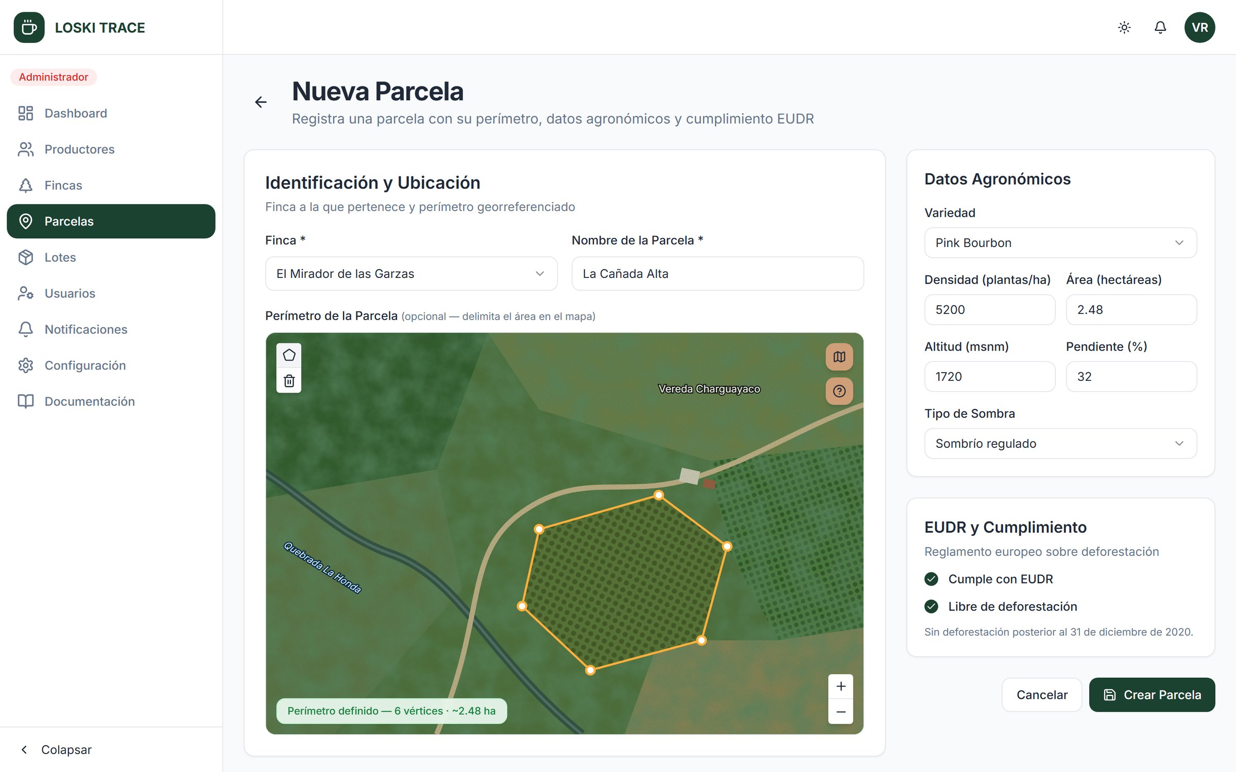This screenshot has height=772, width=1236.
Task: Click the Pendiente field showing 32
Action: (1131, 377)
